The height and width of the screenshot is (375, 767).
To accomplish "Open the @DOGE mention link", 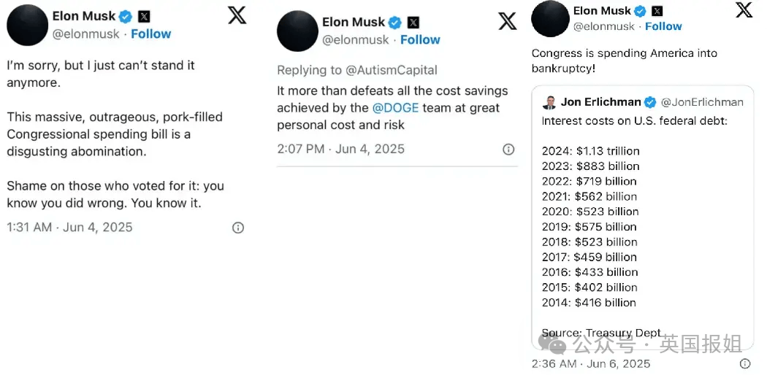I will (x=395, y=108).
